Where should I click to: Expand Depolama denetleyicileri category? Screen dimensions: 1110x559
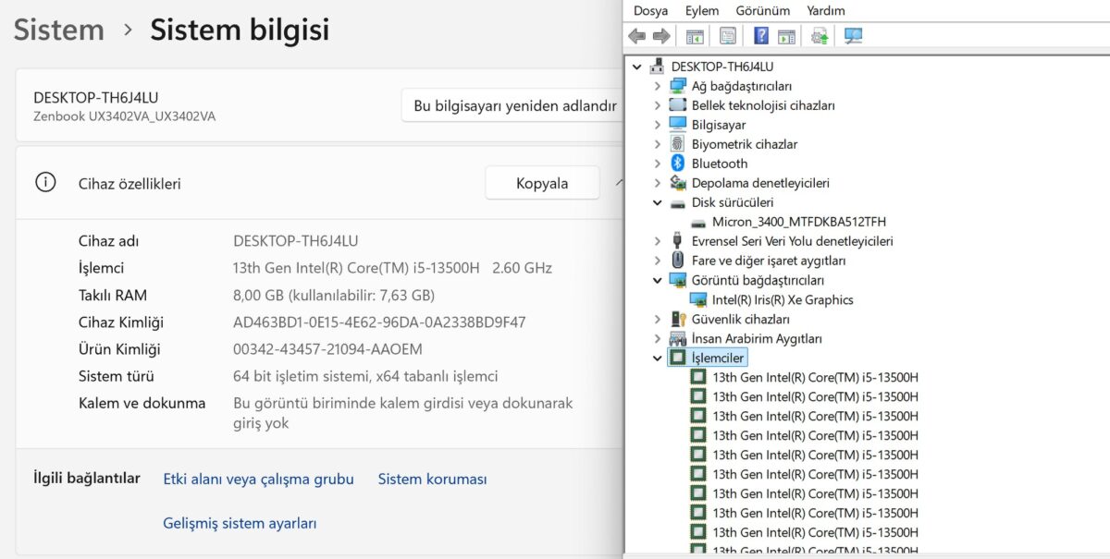pyautogui.click(x=658, y=183)
